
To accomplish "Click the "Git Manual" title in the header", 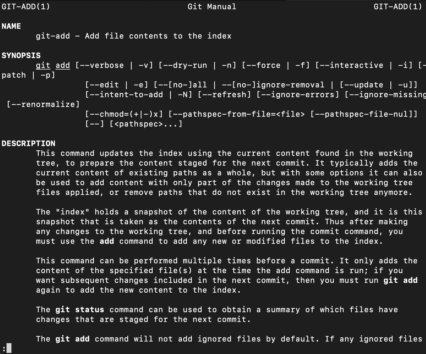I will (x=212, y=7).
